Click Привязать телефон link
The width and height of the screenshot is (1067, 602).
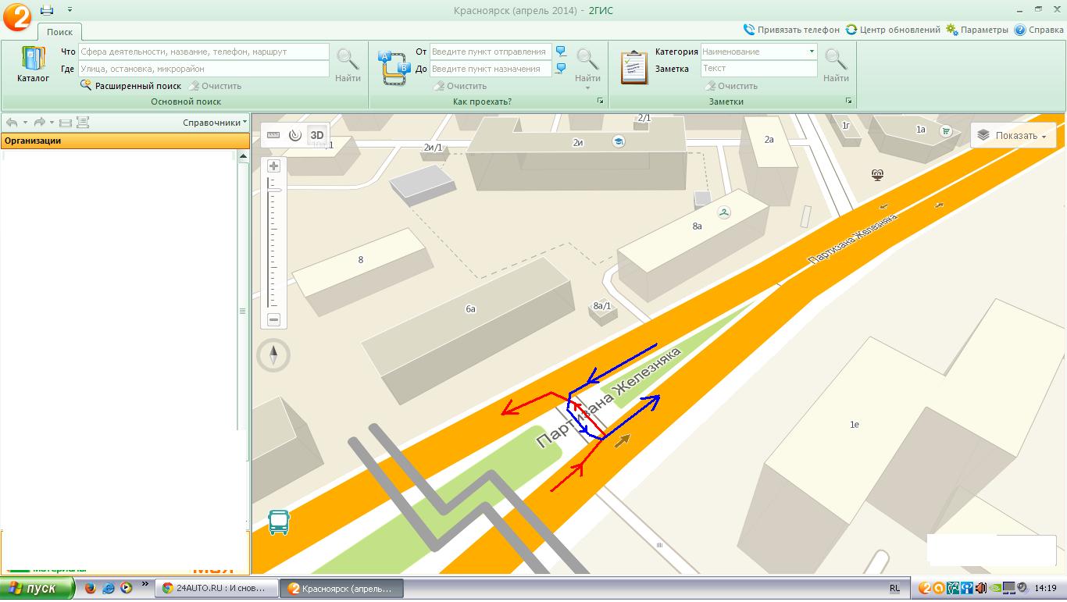792,30
